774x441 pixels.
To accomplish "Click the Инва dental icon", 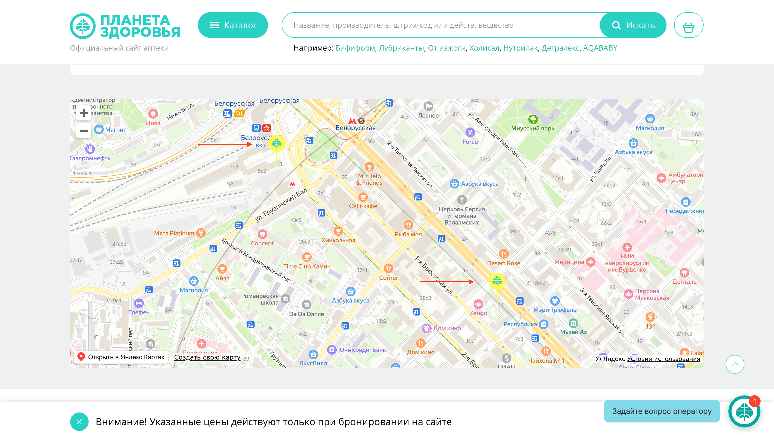I will click(x=153, y=113).
